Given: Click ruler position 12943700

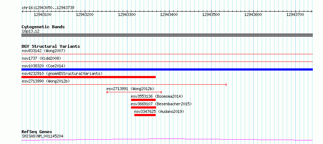Looking at the screenshot, I should click(295, 14).
